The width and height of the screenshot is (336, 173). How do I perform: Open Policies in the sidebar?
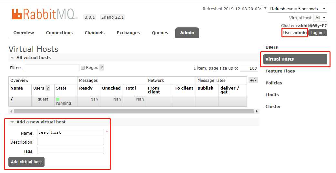coord(274,83)
